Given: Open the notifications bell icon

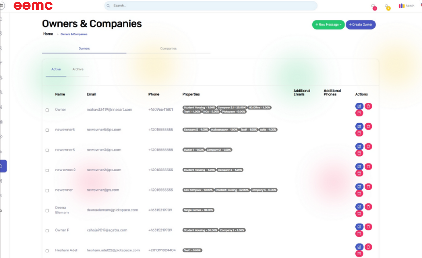Looking at the screenshot, I should coord(387,6).
